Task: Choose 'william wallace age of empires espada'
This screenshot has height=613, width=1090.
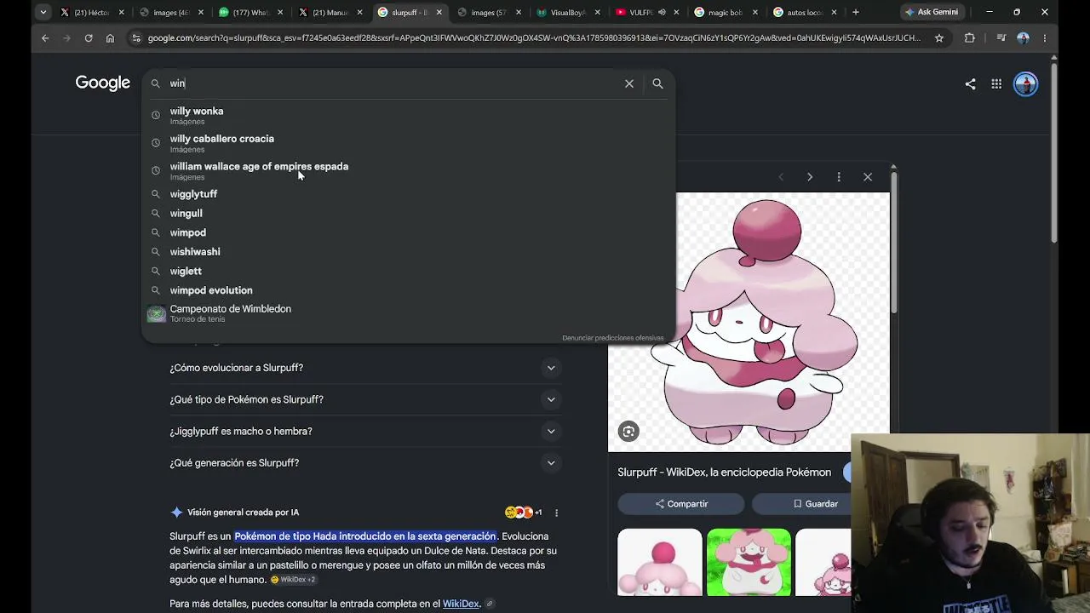Action: (x=408, y=170)
